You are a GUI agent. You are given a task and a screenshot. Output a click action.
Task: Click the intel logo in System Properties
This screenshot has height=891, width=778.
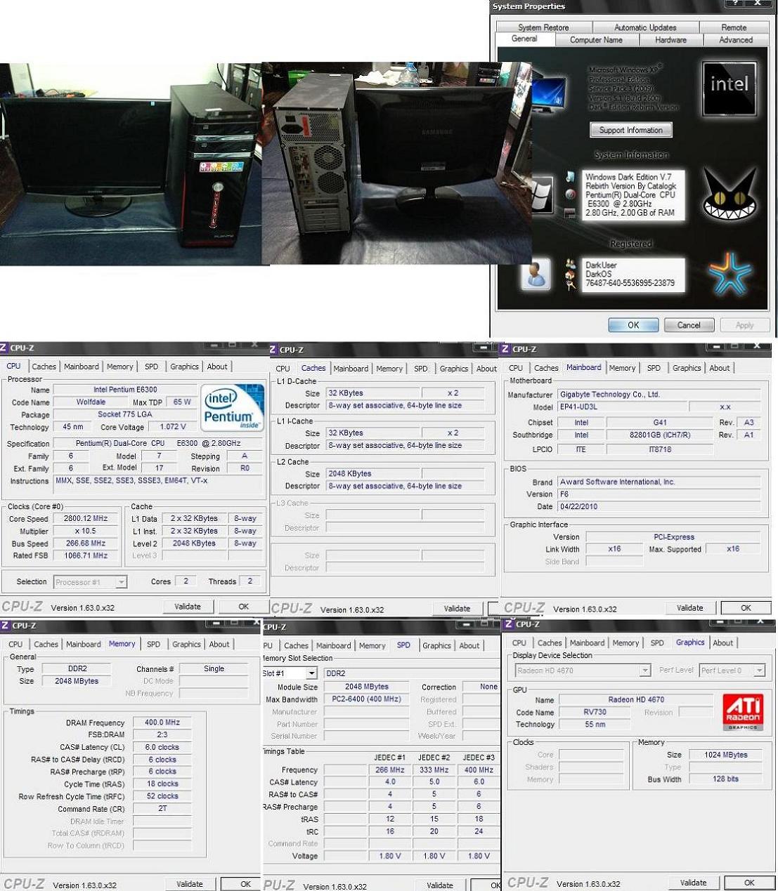point(729,88)
